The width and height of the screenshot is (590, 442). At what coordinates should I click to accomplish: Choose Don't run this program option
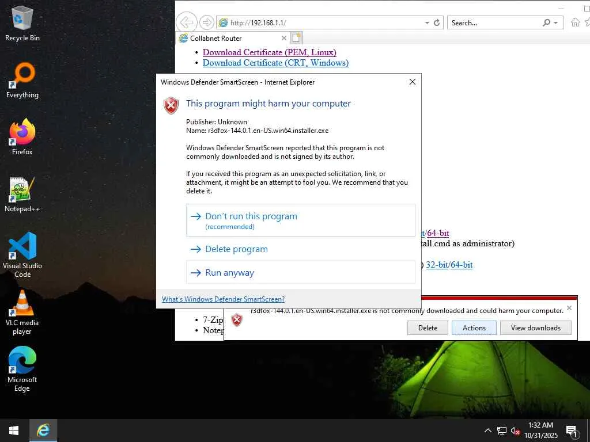coord(300,220)
